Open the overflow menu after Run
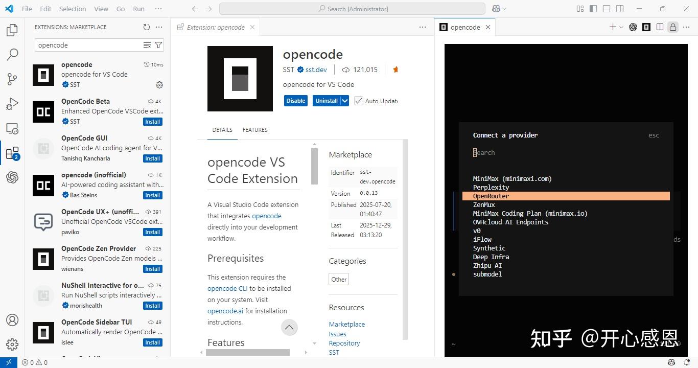The image size is (698, 368). [158, 9]
